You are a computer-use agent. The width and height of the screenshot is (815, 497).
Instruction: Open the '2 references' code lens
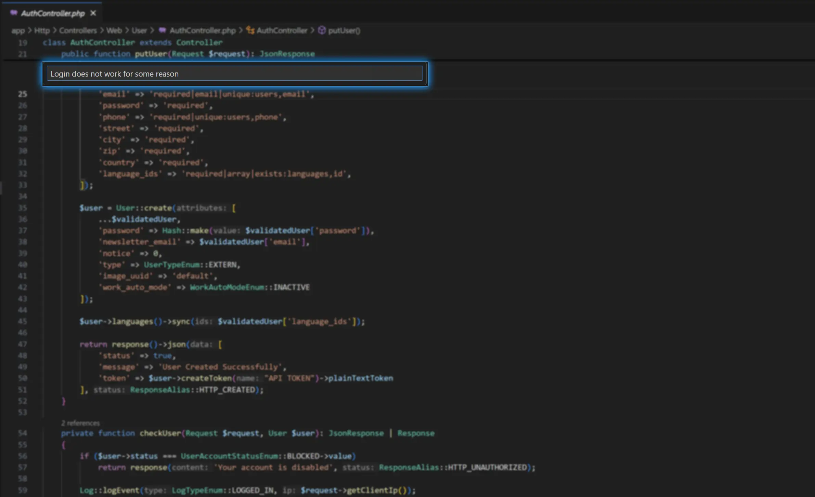[80, 423]
